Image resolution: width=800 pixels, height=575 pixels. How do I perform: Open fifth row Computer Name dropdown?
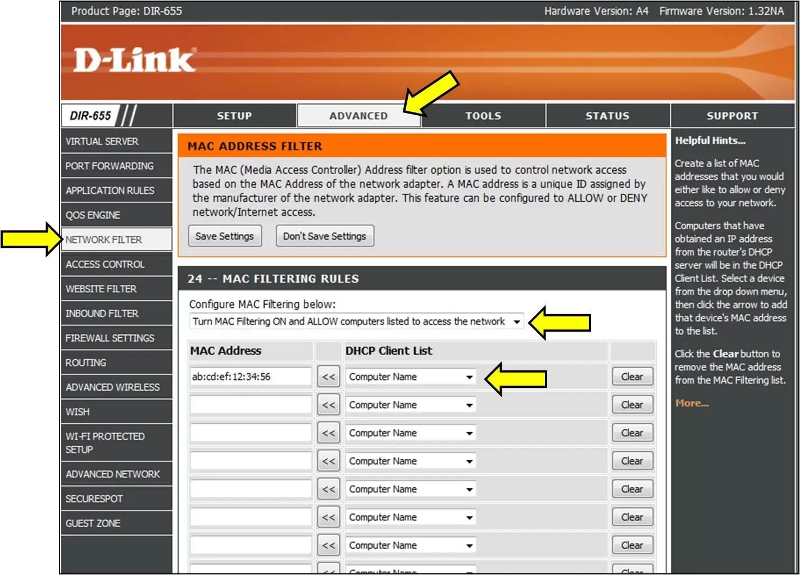[x=411, y=489]
